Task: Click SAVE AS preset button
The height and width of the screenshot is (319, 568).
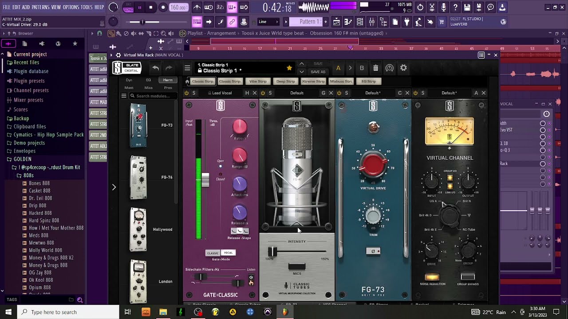Action: click(318, 72)
